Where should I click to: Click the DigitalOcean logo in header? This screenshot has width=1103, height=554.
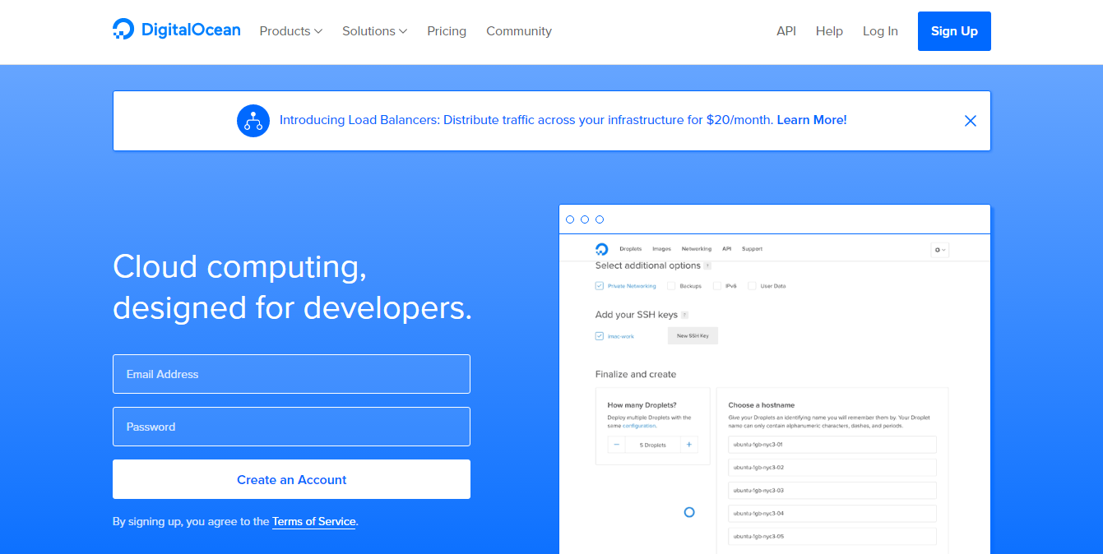[x=176, y=30]
